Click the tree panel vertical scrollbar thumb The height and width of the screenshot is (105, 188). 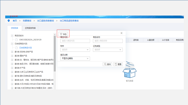pos(55,54)
